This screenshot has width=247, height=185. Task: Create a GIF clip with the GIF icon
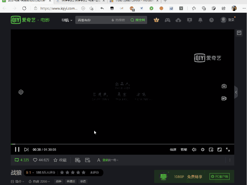point(224,98)
